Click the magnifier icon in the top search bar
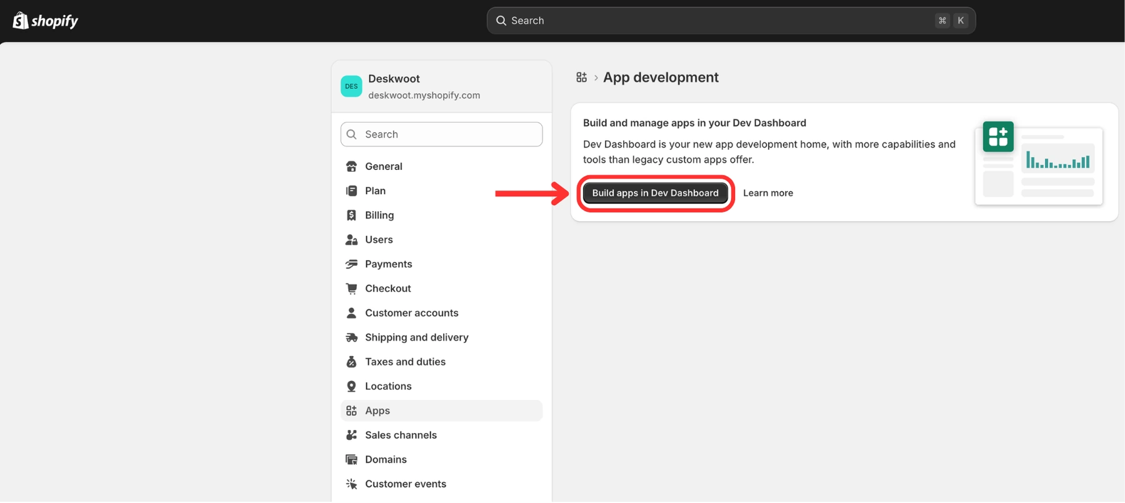 pyautogui.click(x=501, y=21)
